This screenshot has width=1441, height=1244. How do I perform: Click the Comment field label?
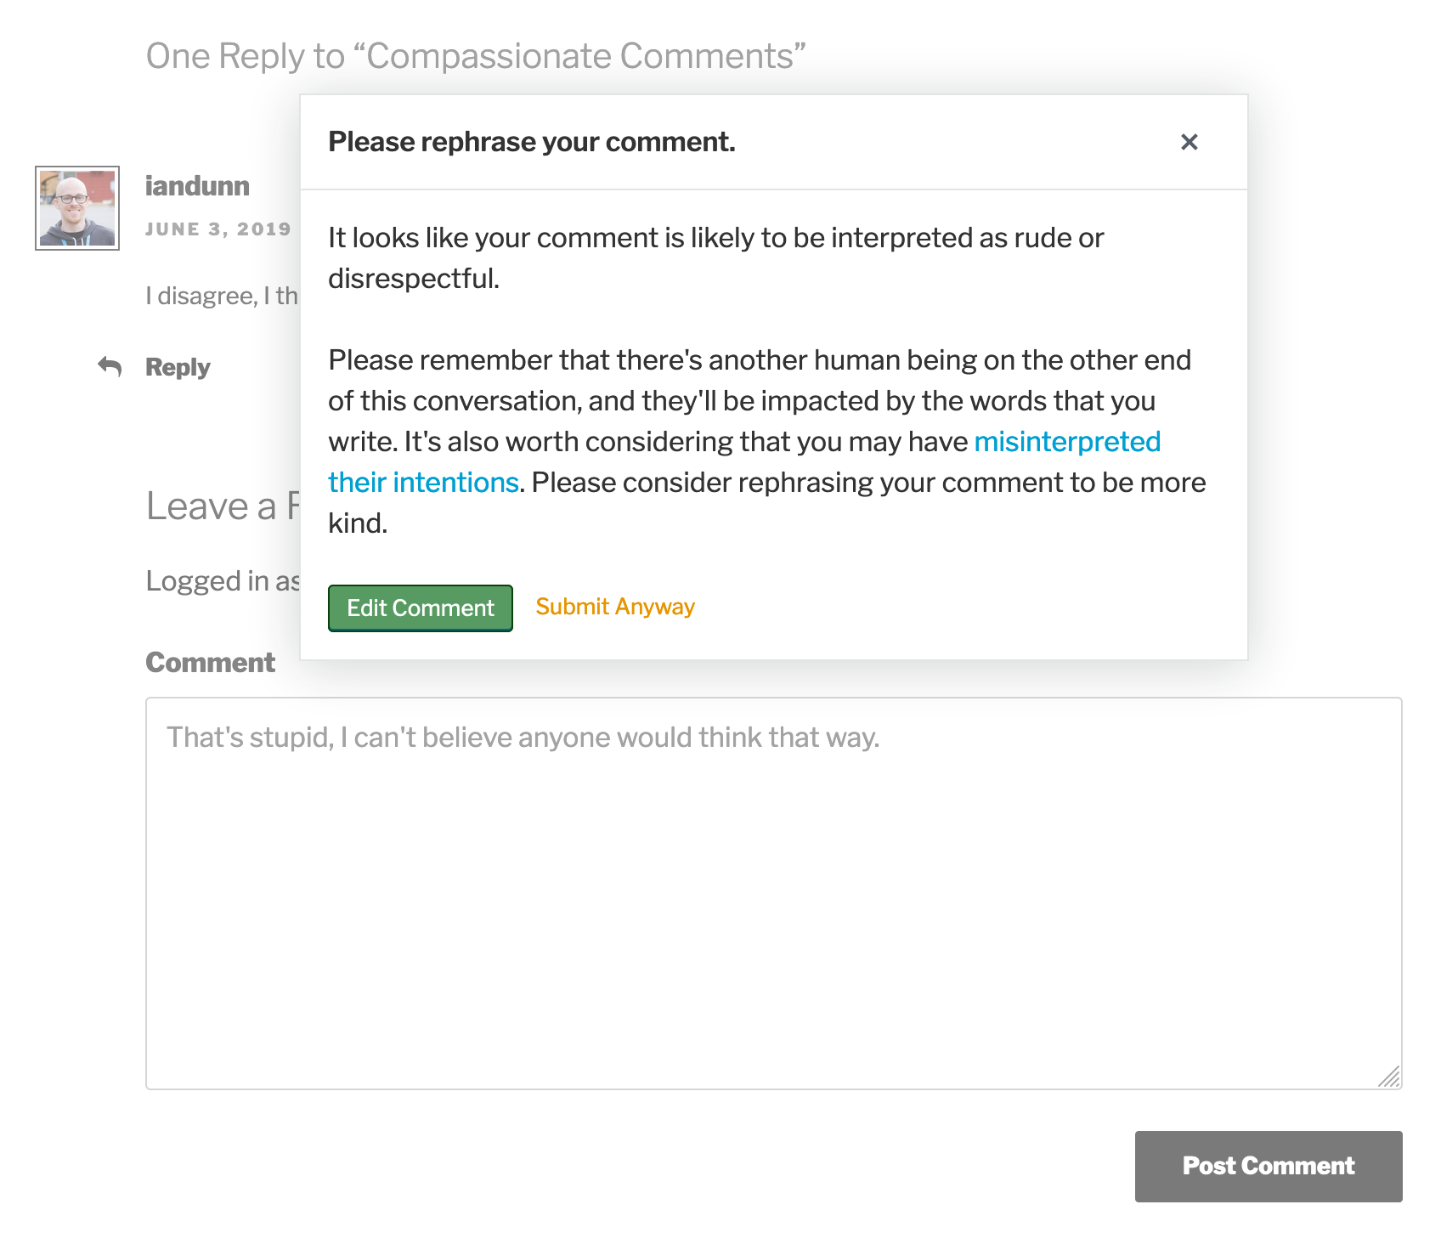click(210, 663)
